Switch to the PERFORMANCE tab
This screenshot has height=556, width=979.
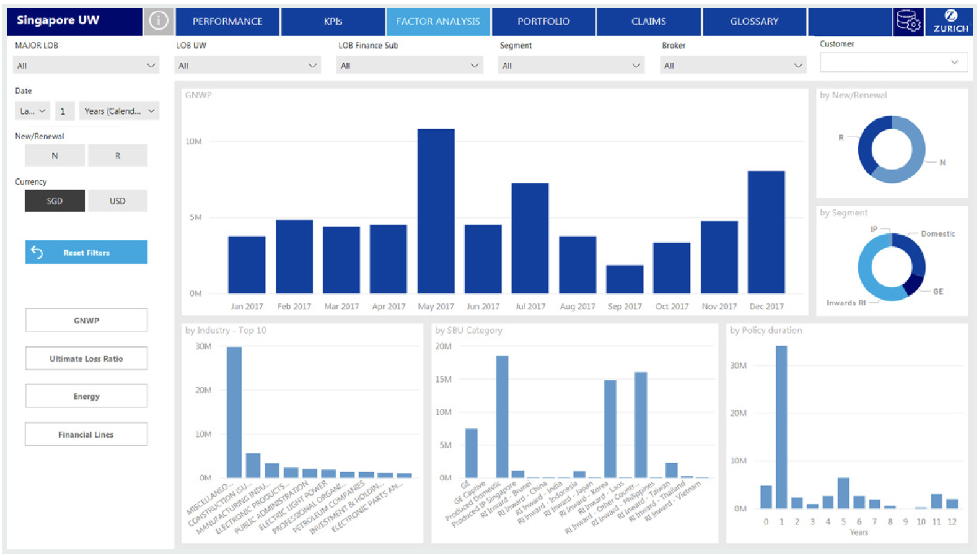click(x=227, y=22)
